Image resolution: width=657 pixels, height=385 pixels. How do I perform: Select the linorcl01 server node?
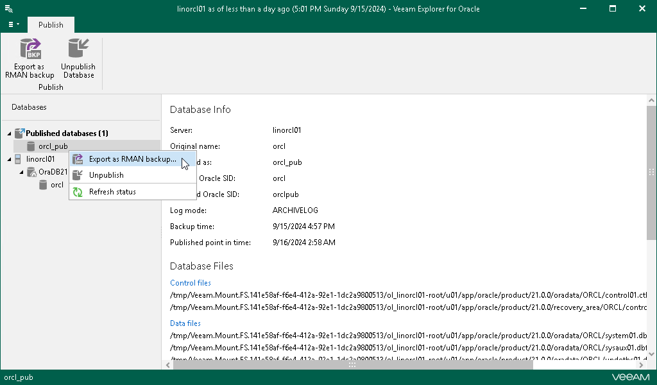[x=40, y=159]
